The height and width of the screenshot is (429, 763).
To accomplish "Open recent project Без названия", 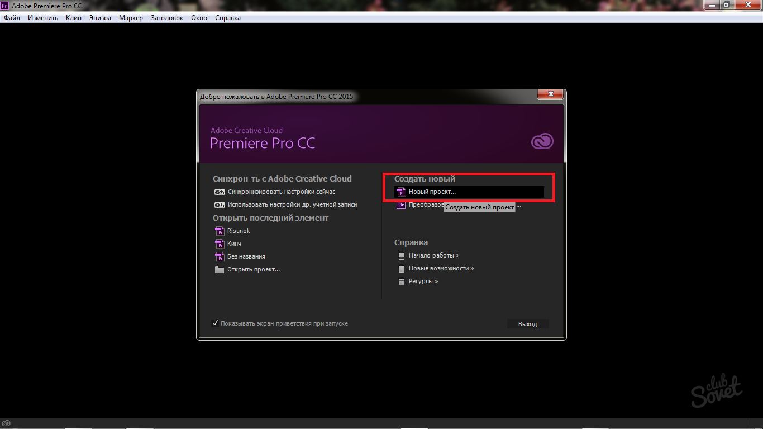I will click(x=246, y=256).
